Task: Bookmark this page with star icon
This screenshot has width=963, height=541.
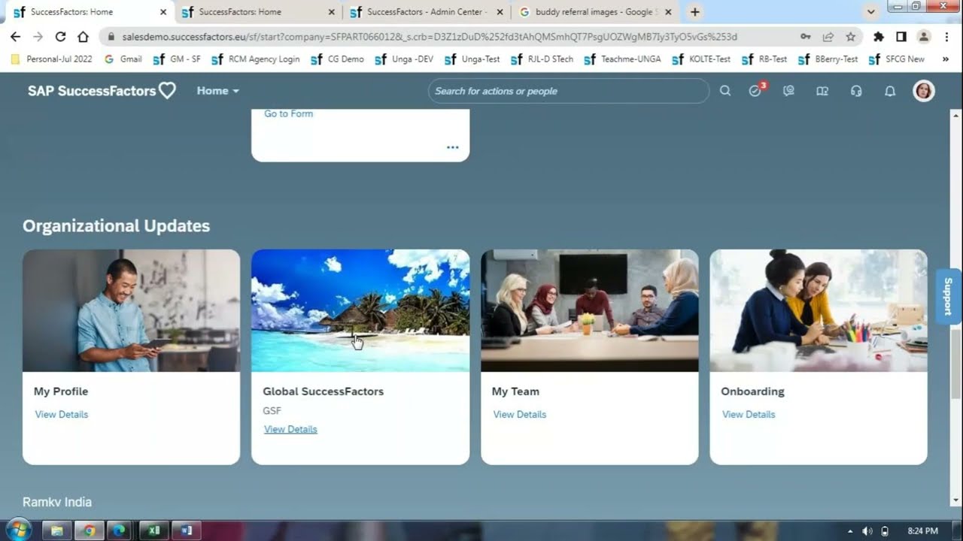Action: tap(851, 37)
